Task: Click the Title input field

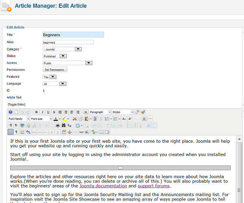Action: point(73,35)
